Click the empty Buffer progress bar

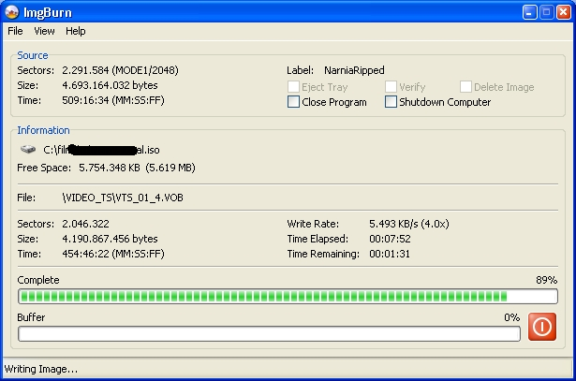(269, 333)
